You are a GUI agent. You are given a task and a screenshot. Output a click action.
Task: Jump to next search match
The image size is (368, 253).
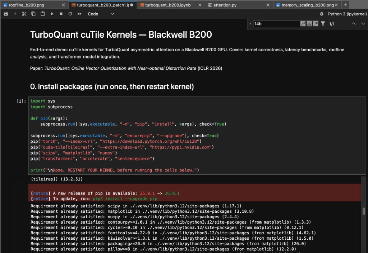tap(362, 24)
